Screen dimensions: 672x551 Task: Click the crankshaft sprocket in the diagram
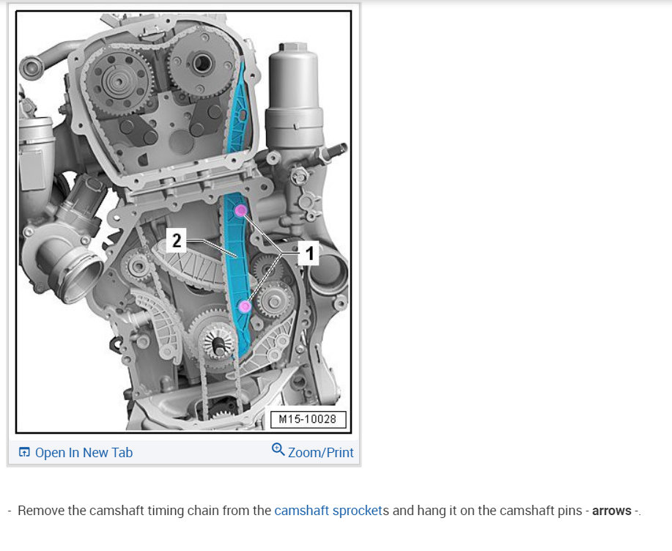(x=218, y=342)
